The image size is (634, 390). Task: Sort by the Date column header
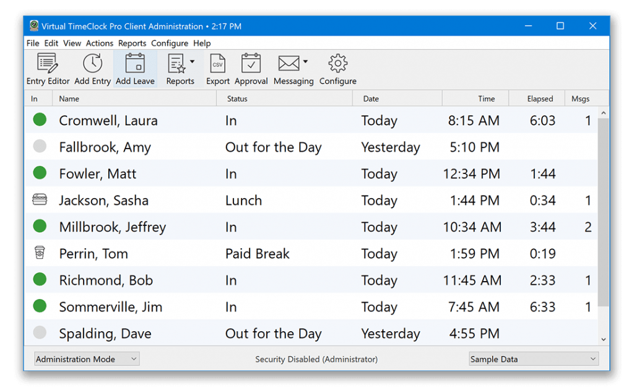click(x=397, y=98)
